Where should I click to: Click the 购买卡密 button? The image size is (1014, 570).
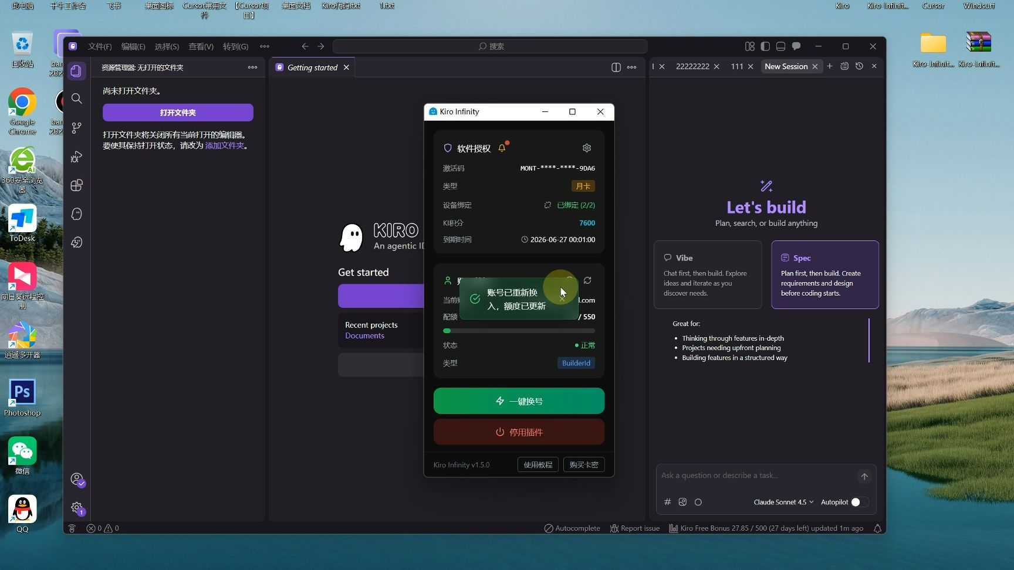click(x=583, y=464)
